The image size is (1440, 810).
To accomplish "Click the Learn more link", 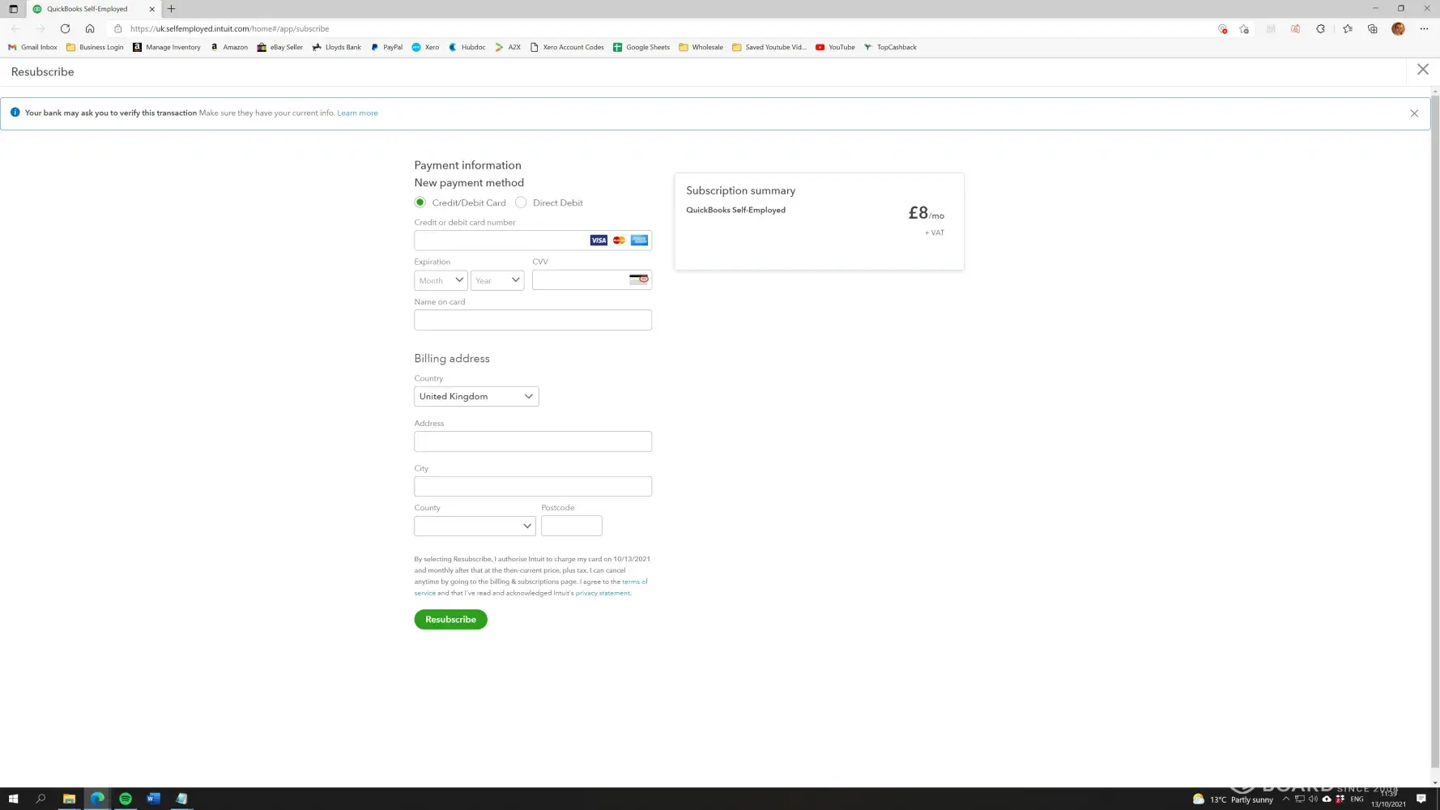I will pyautogui.click(x=357, y=113).
